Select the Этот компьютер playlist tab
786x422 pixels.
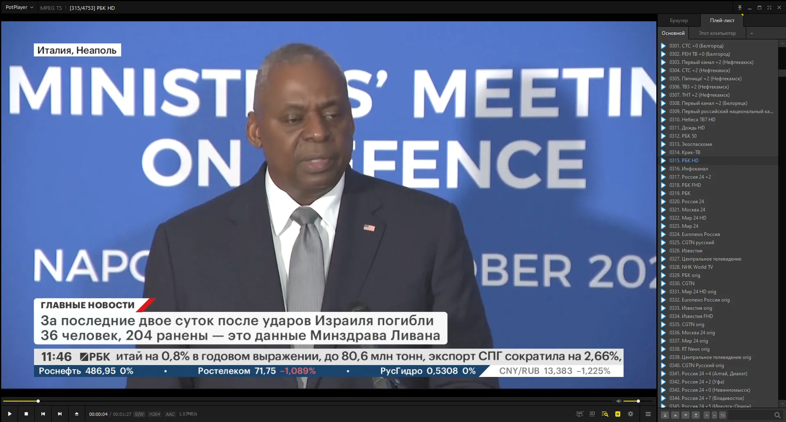pyautogui.click(x=717, y=33)
